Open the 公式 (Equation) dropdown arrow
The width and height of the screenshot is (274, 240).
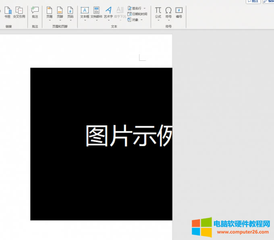click(x=158, y=20)
